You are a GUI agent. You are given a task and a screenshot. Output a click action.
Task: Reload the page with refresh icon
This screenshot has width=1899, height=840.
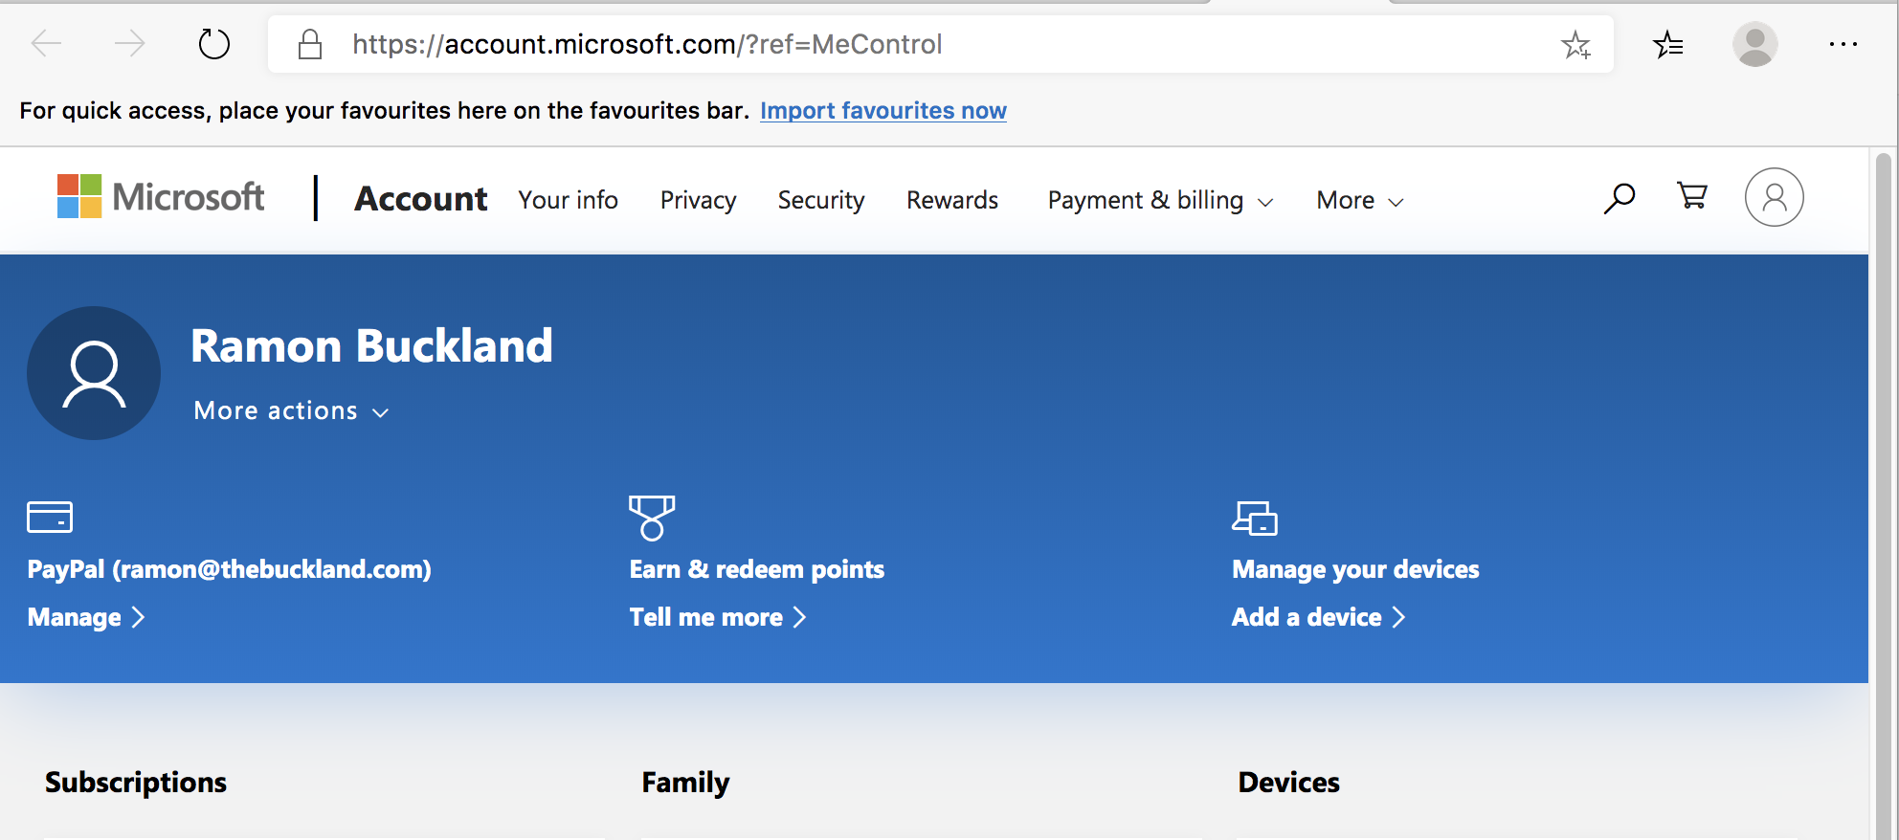click(x=214, y=44)
